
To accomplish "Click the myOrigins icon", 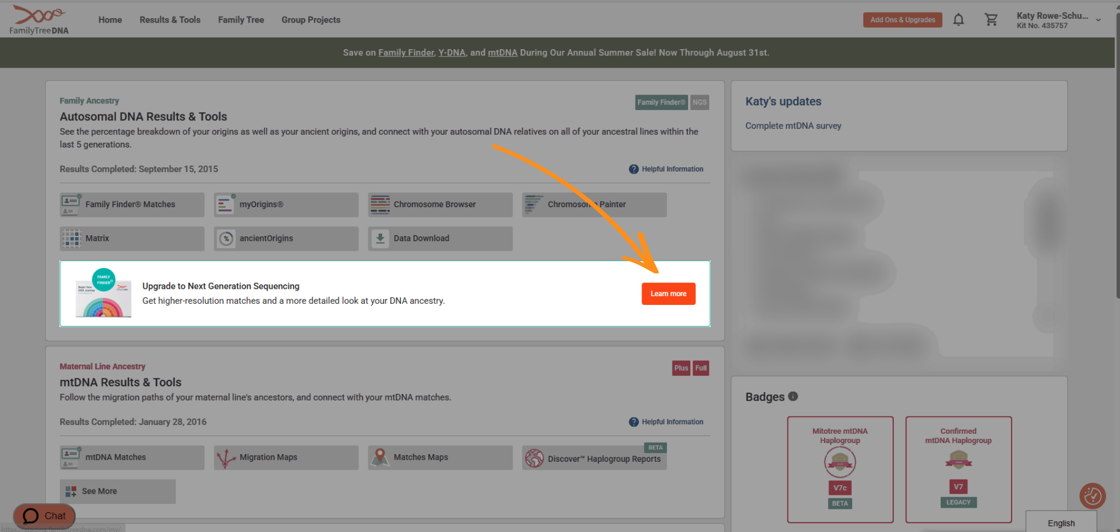I will point(225,204).
